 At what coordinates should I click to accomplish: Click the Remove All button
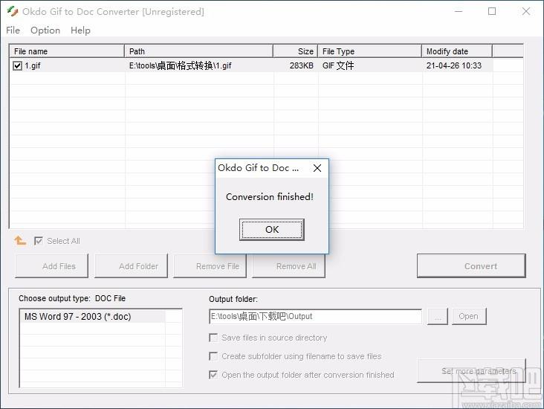288,266
